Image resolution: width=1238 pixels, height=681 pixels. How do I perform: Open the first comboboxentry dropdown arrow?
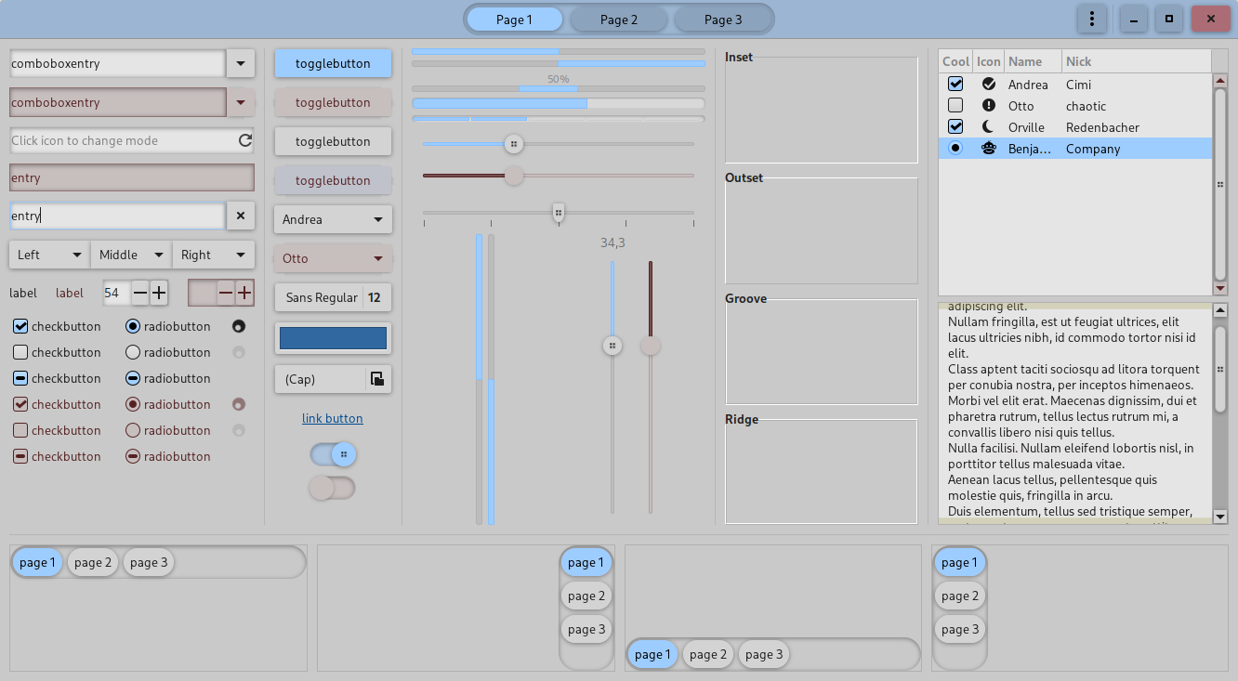[x=241, y=63]
